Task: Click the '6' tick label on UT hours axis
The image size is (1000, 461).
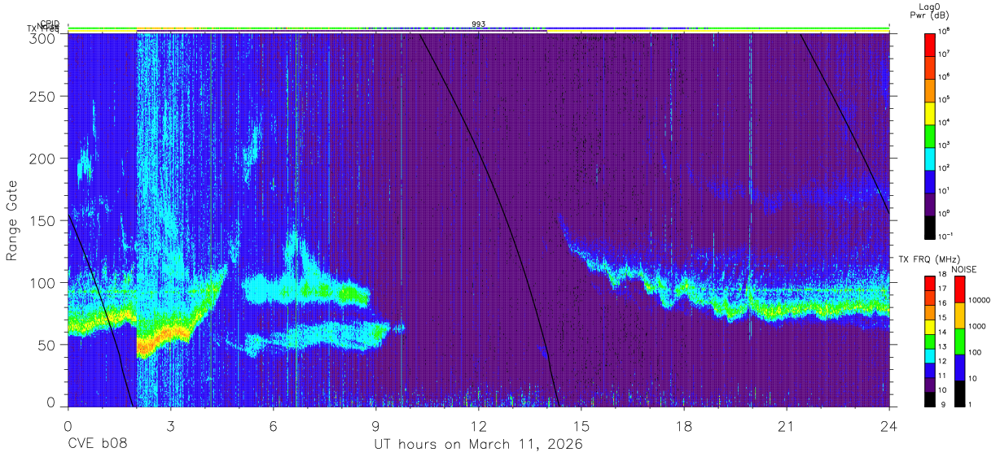Action: click(273, 426)
